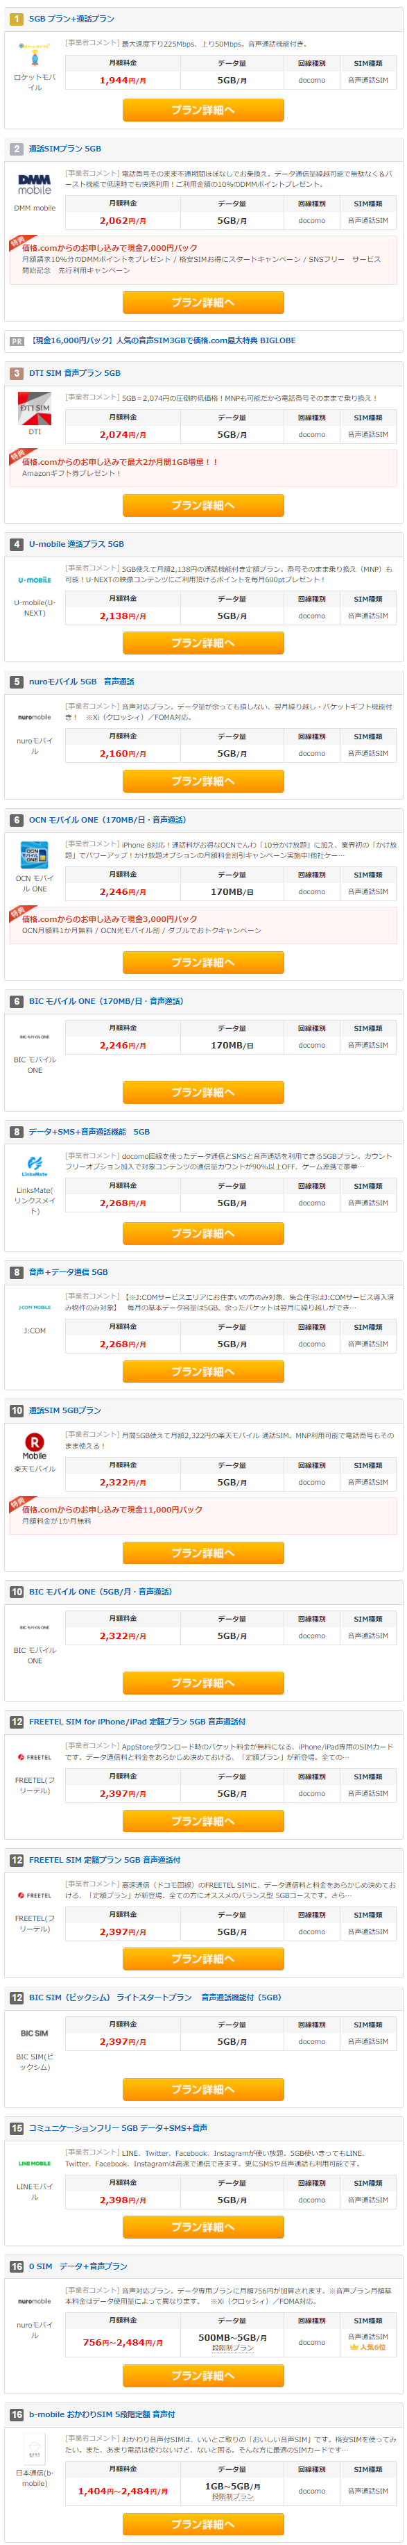Open the 5GB プラン+通話プラン title link
This screenshot has width=407, height=2545.
[71, 19]
